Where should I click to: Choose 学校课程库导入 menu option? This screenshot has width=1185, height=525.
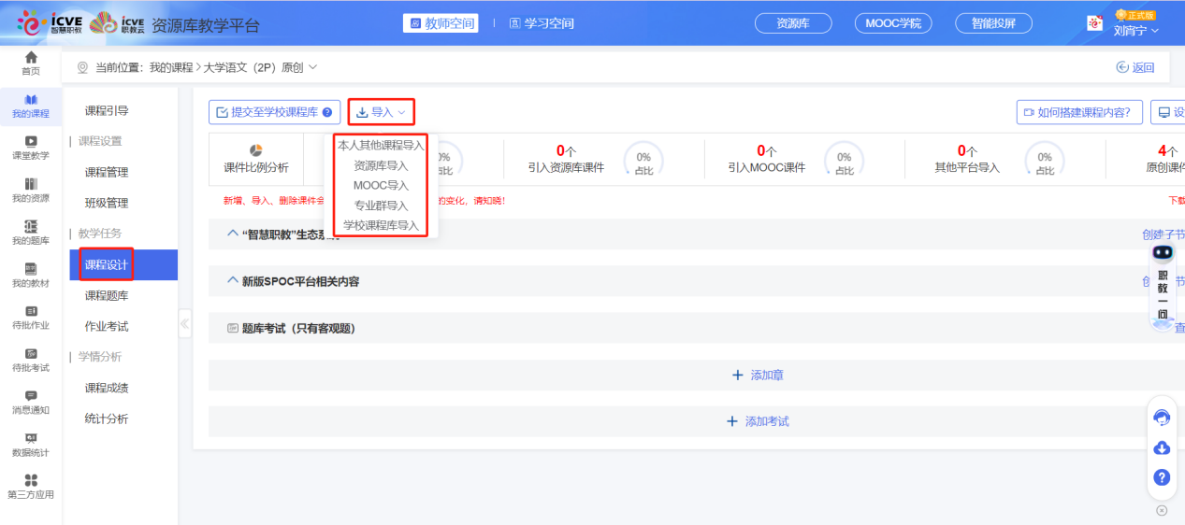click(381, 225)
